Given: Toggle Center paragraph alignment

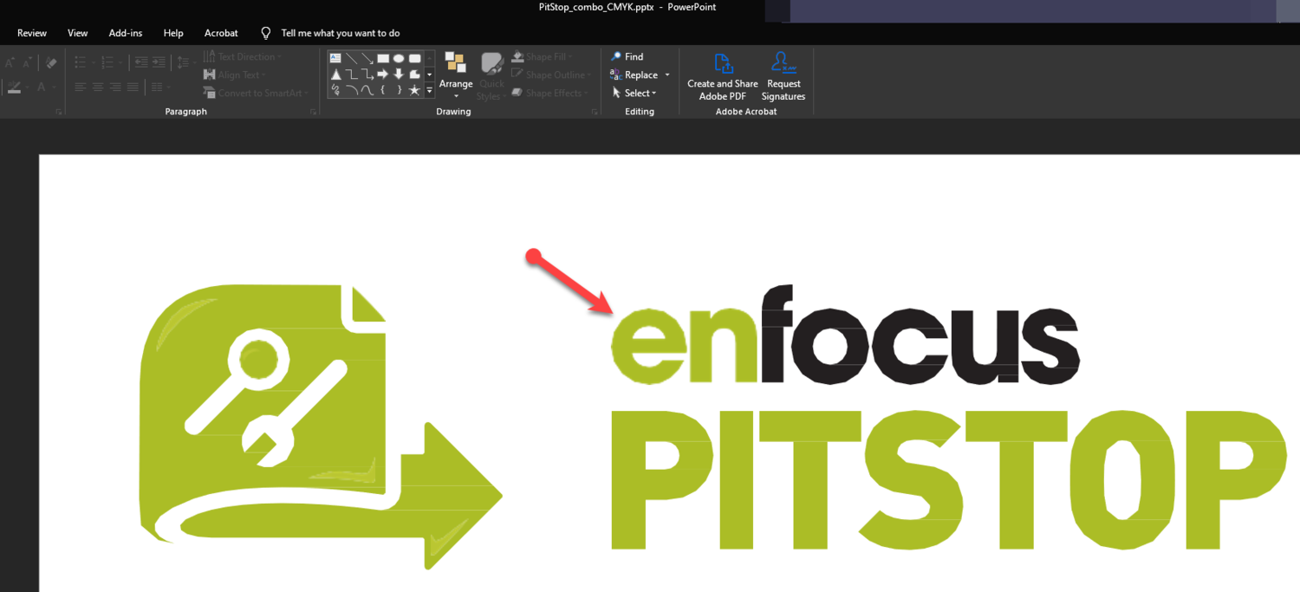Looking at the screenshot, I should [98, 87].
